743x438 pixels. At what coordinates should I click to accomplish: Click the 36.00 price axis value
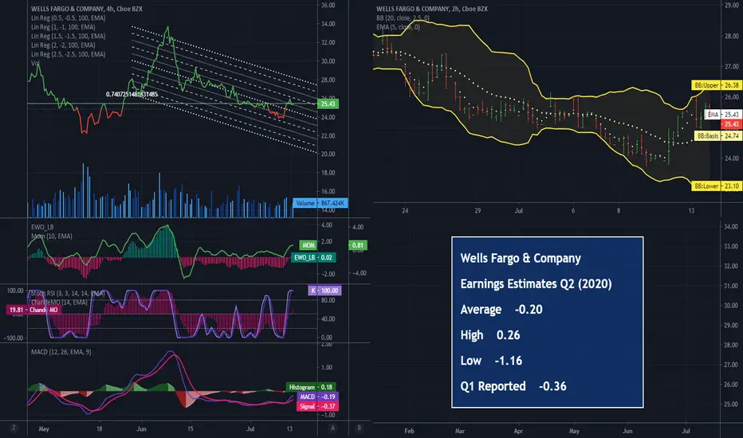[x=328, y=6]
